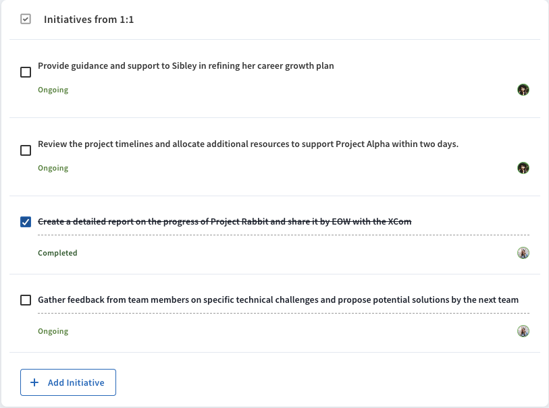Image resolution: width=549 pixels, height=408 pixels.
Task: Click assignee avatar on completed Project Rabbit initiative
Action: [523, 253]
